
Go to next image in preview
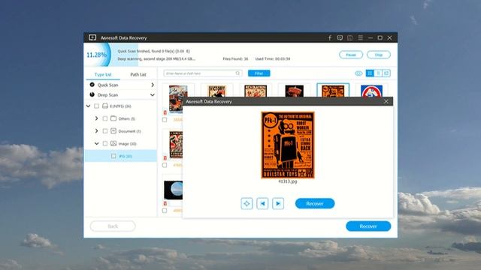[x=278, y=203]
